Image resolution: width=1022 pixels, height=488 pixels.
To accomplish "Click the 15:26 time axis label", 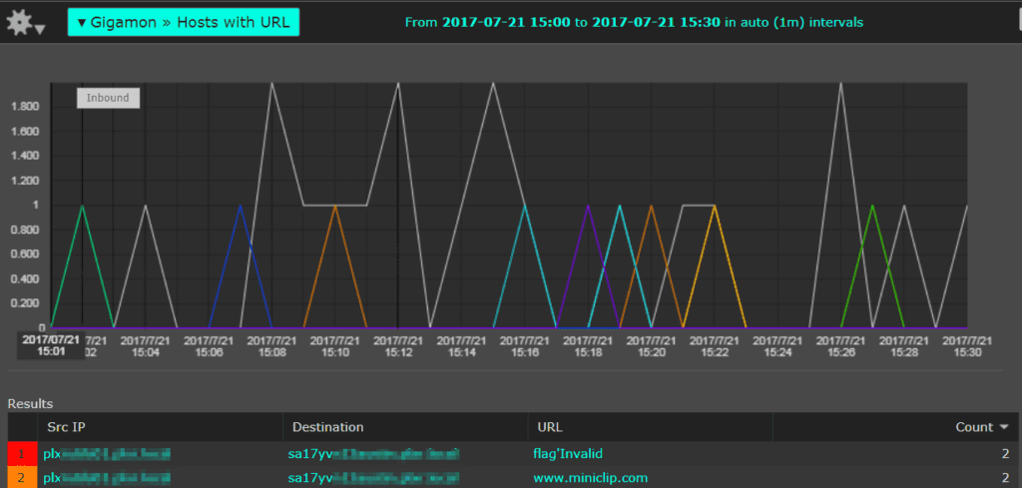I will [840, 346].
